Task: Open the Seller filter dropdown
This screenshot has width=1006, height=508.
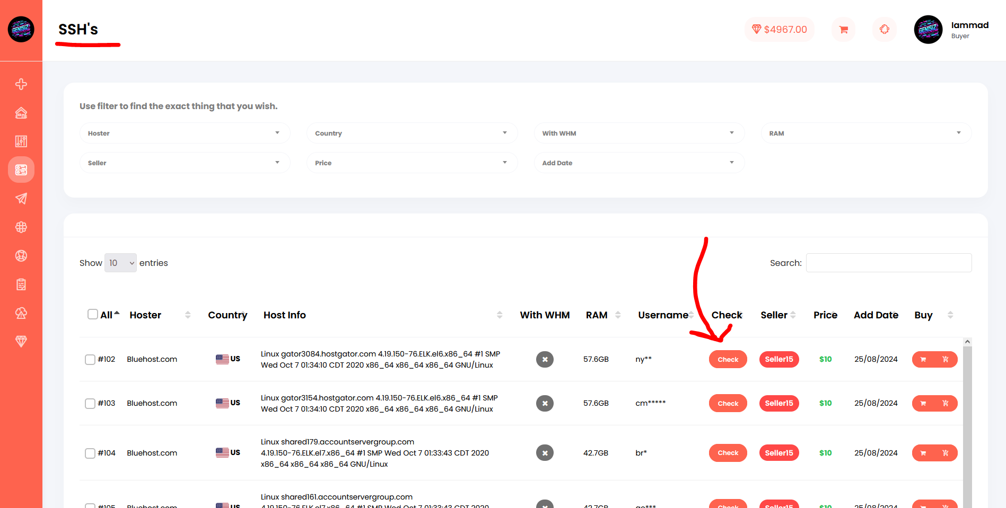Action: tap(185, 163)
